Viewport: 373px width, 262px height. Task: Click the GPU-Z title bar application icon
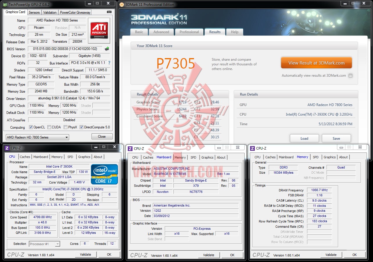click(6, 4)
